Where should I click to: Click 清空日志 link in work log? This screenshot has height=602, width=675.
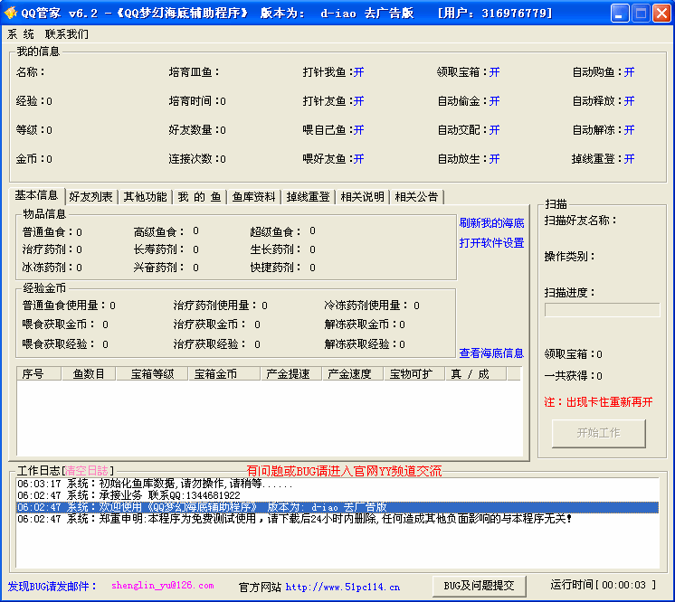[87, 471]
